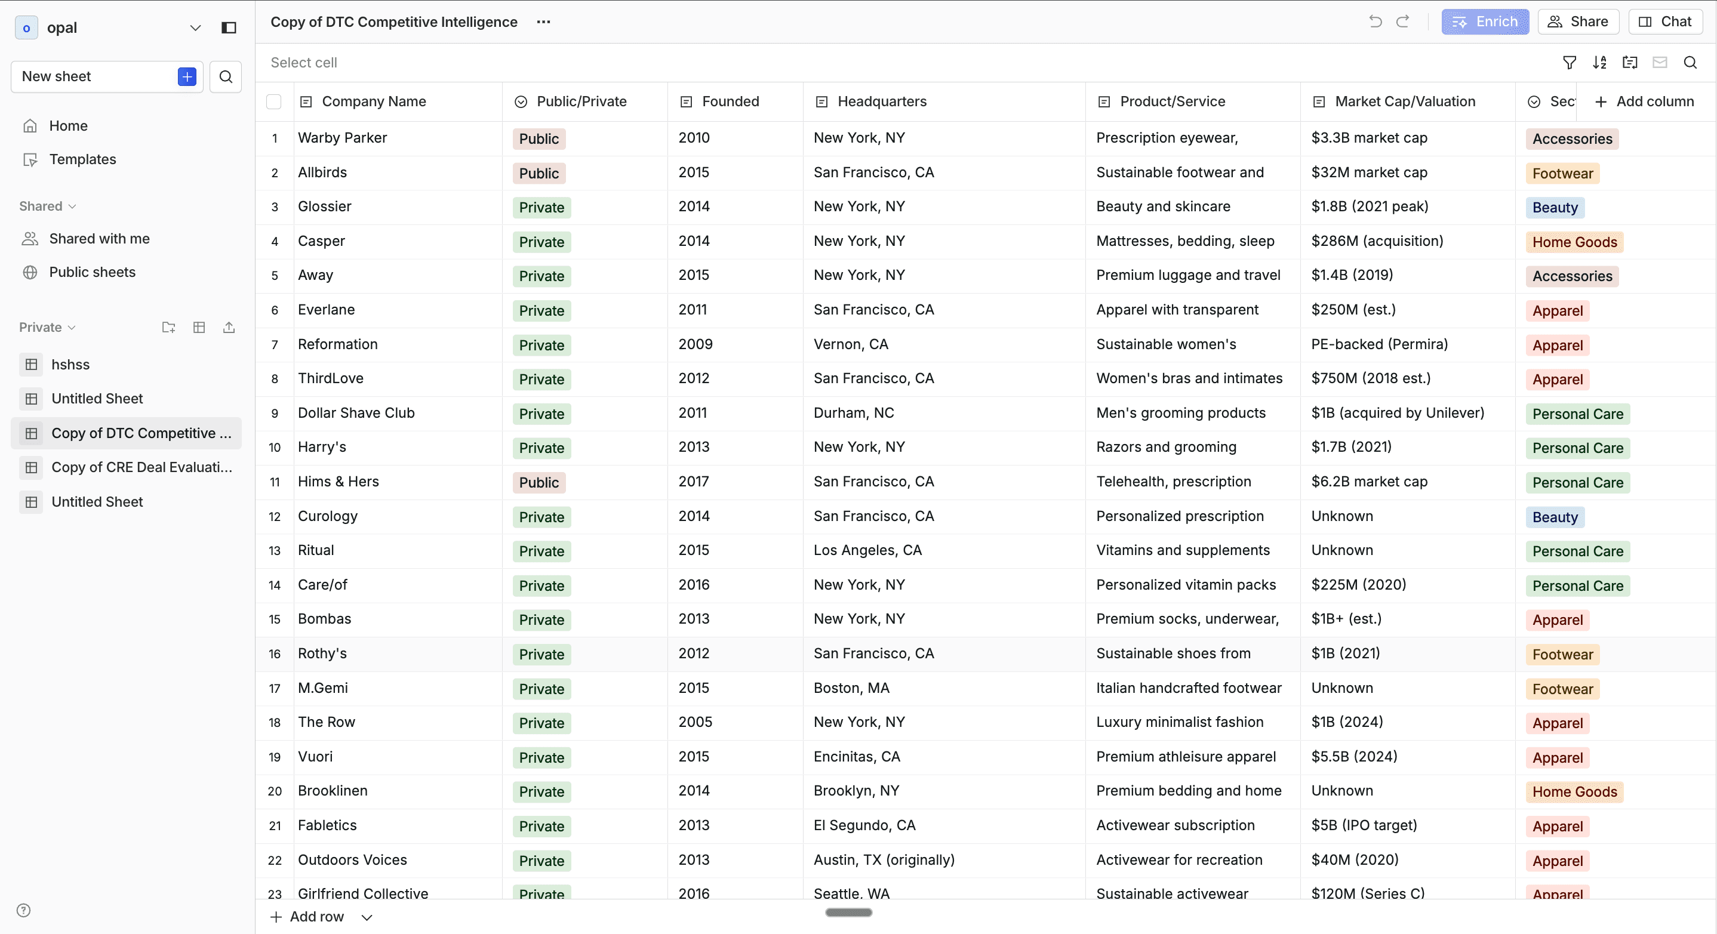1717x934 pixels.
Task: Redo the last action
Action: click(x=1402, y=21)
